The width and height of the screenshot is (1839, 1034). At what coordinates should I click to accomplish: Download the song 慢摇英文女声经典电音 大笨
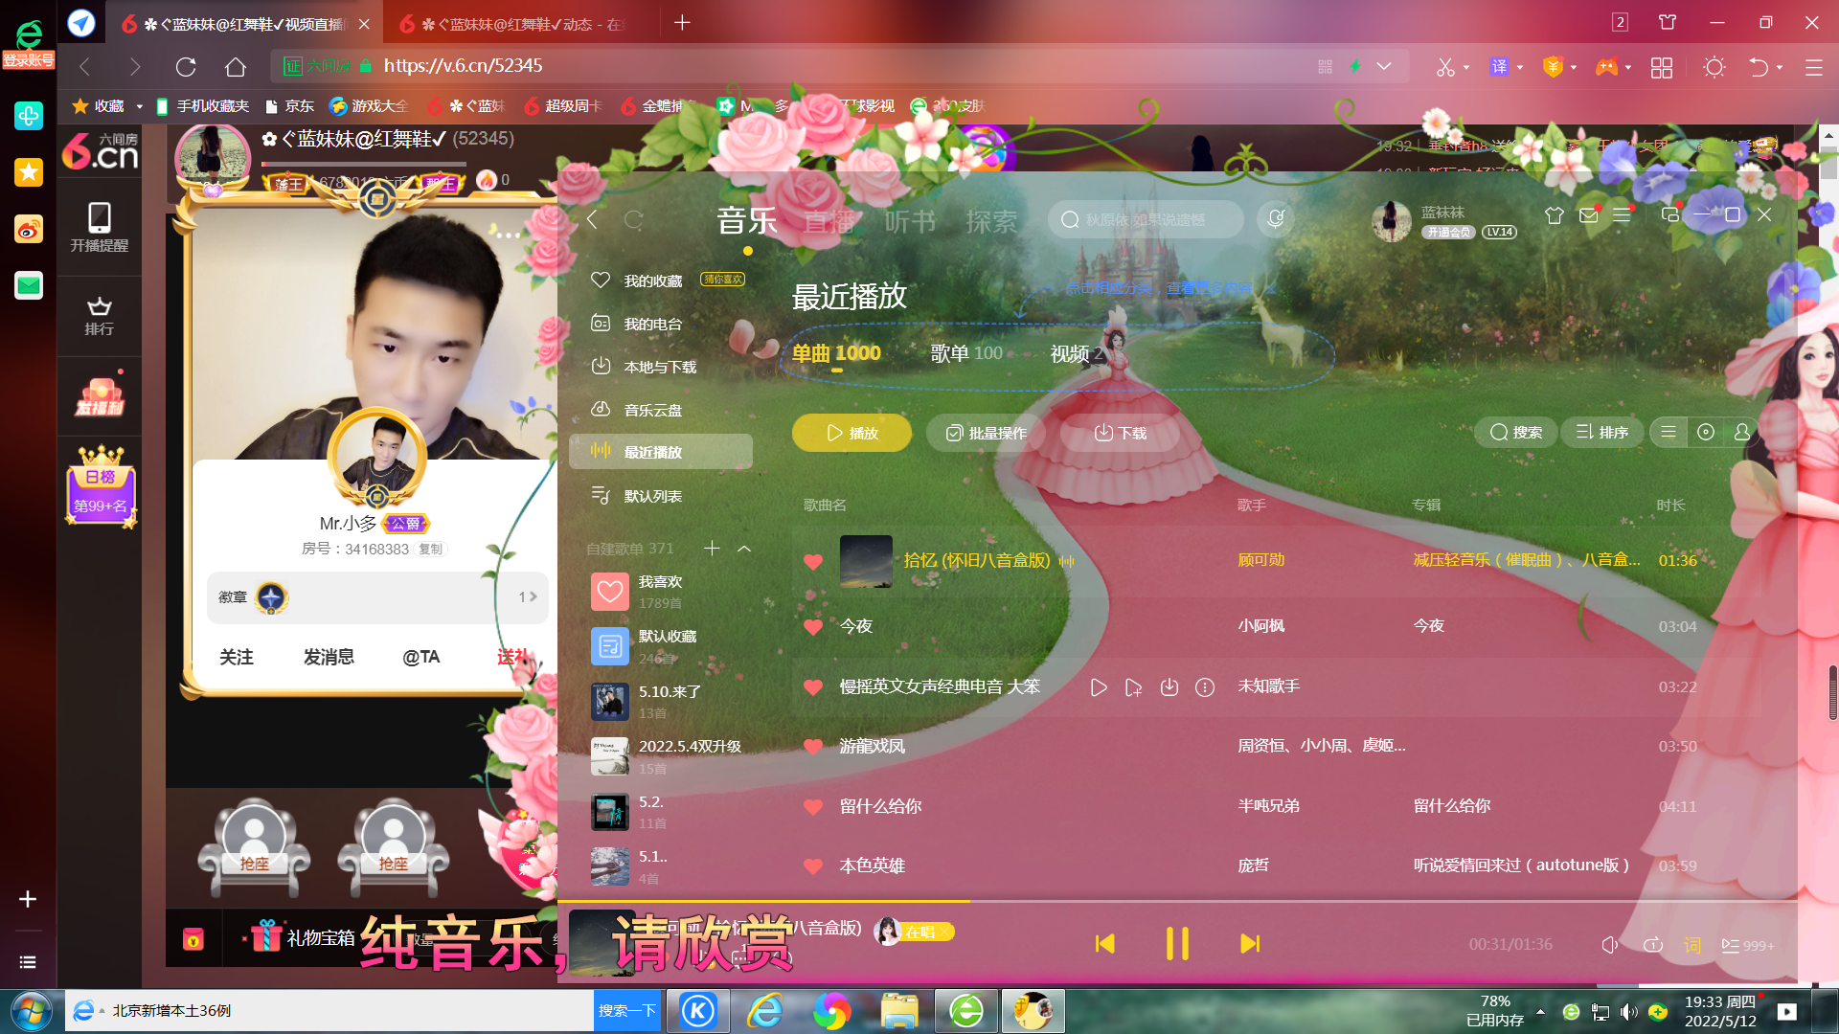(1169, 687)
